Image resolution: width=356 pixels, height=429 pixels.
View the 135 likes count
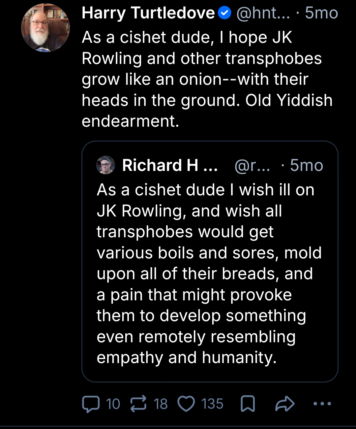point(213,404)
